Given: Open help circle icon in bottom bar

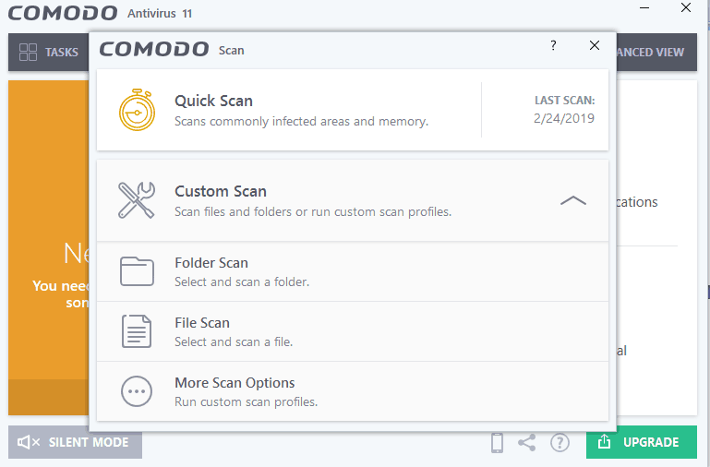Looking at the screenshot, I should [560, 442].
